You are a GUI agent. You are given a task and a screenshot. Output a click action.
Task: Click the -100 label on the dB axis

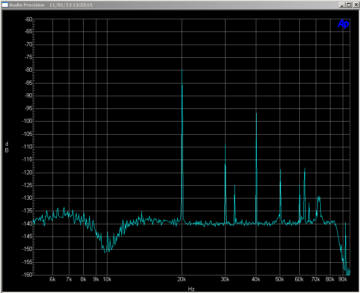click(x=27, y=121)
